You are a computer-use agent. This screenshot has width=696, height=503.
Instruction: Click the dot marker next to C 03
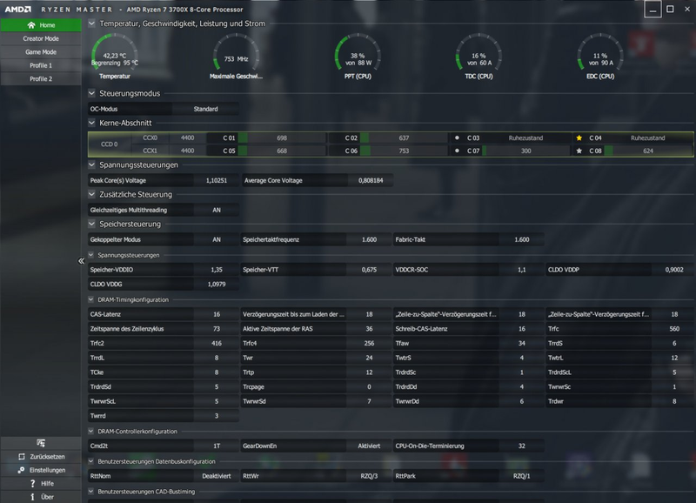(457, 138)
